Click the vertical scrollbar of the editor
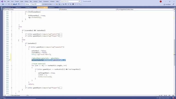Screen dimensions: 176x99 174,53
